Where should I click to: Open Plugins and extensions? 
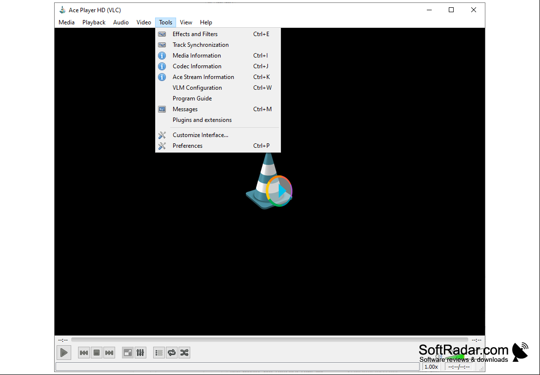coord(218,120)
